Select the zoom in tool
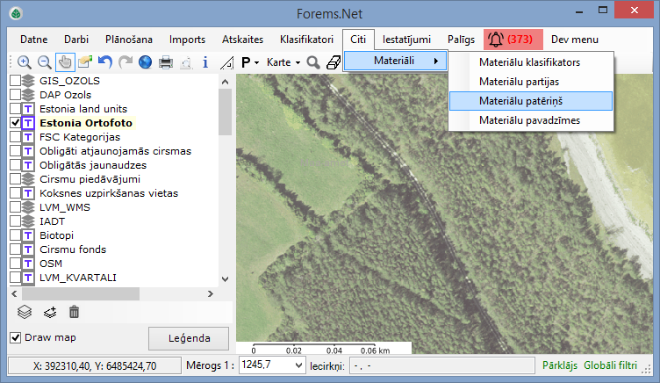 click(25, 62)
